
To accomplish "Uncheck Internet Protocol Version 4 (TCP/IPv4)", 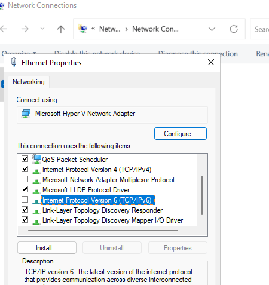I will [x=25, y=169].
